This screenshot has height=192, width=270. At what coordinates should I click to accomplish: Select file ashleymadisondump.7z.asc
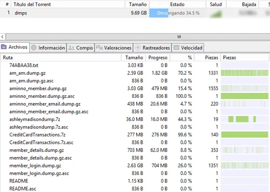point(39,127)
